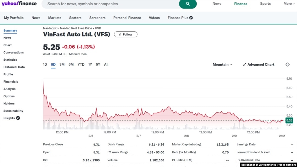297x167 pixels.
Task: Select the YTD chart range
Action: (x=81, y=65)
